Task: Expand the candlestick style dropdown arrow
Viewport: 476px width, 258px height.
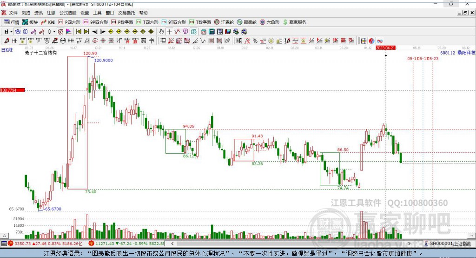Action: tap(54, 32)
